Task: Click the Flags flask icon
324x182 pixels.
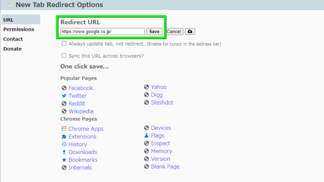Action: (146, 136)
